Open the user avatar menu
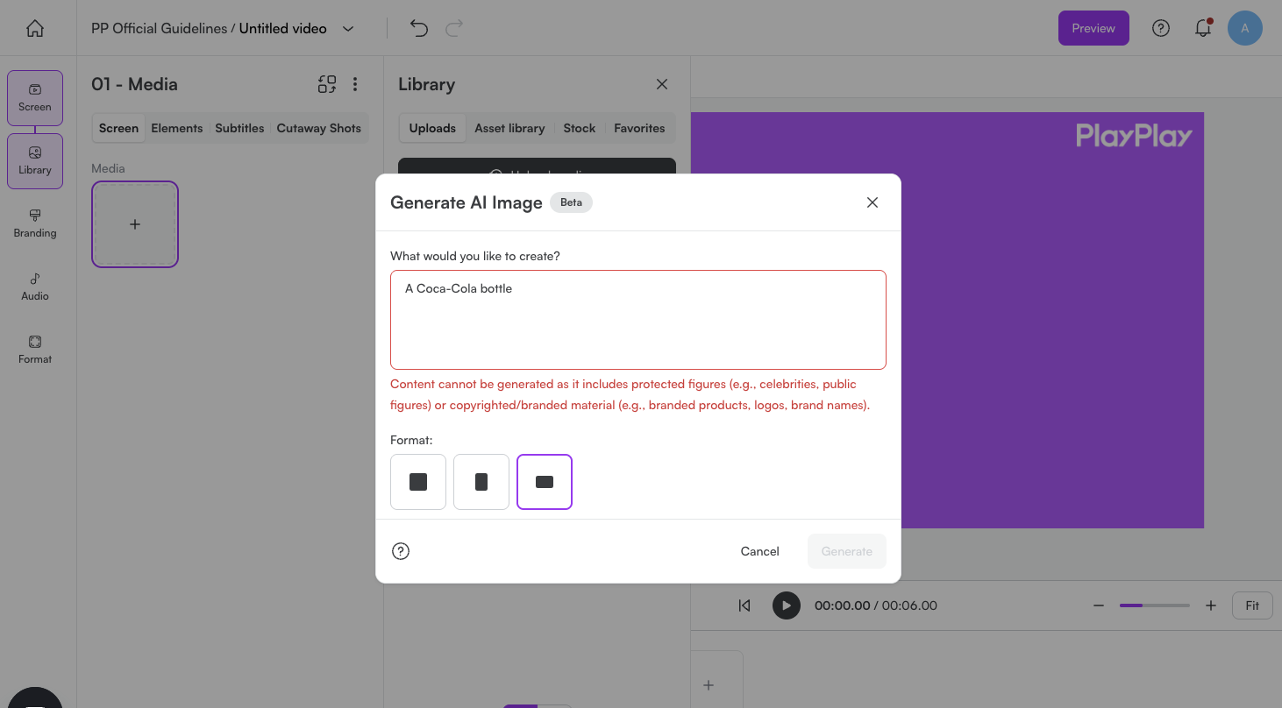The image size is (1282, 708). pos(1245,28)
